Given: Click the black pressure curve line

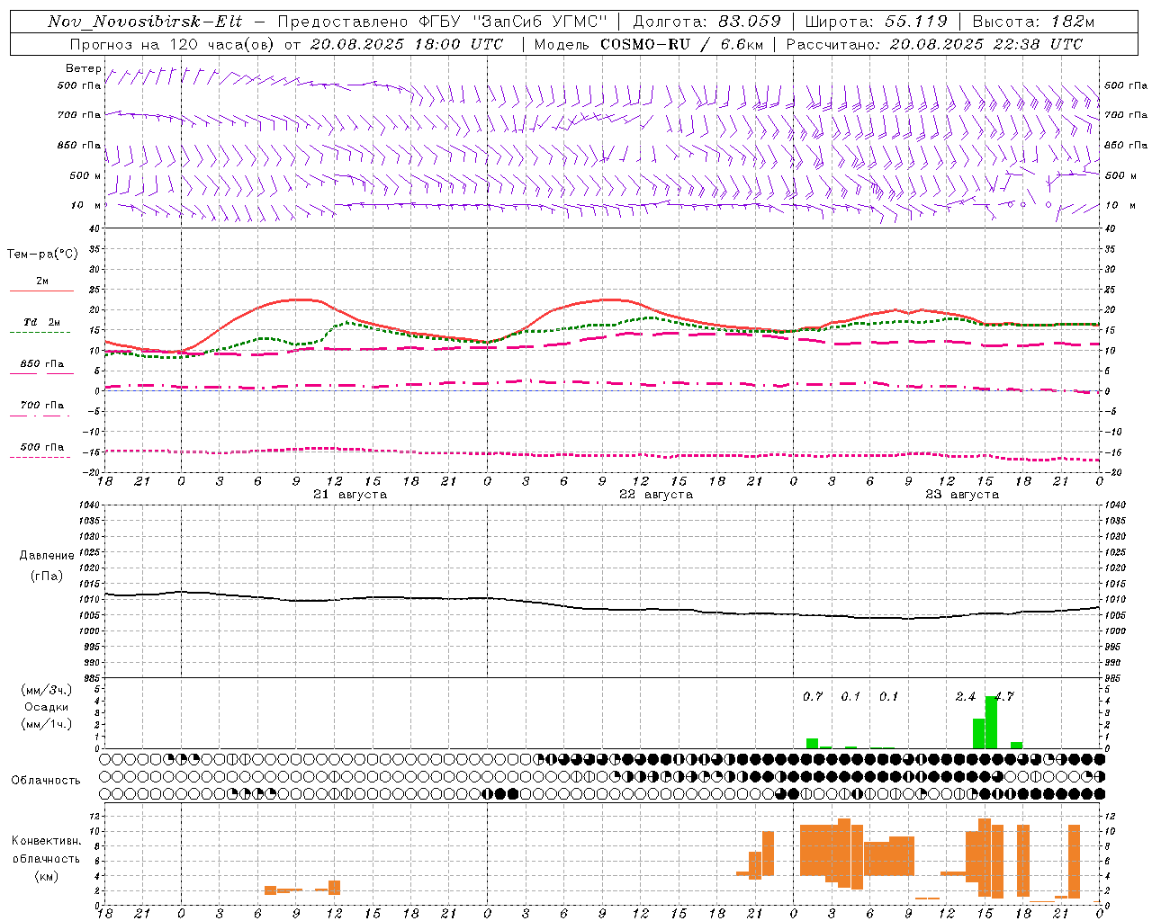Looking at the screenshot, I should 601,607.
